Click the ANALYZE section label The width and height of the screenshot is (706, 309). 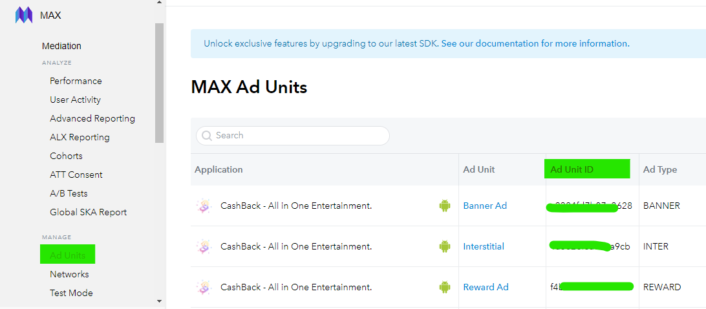point(57,63)
